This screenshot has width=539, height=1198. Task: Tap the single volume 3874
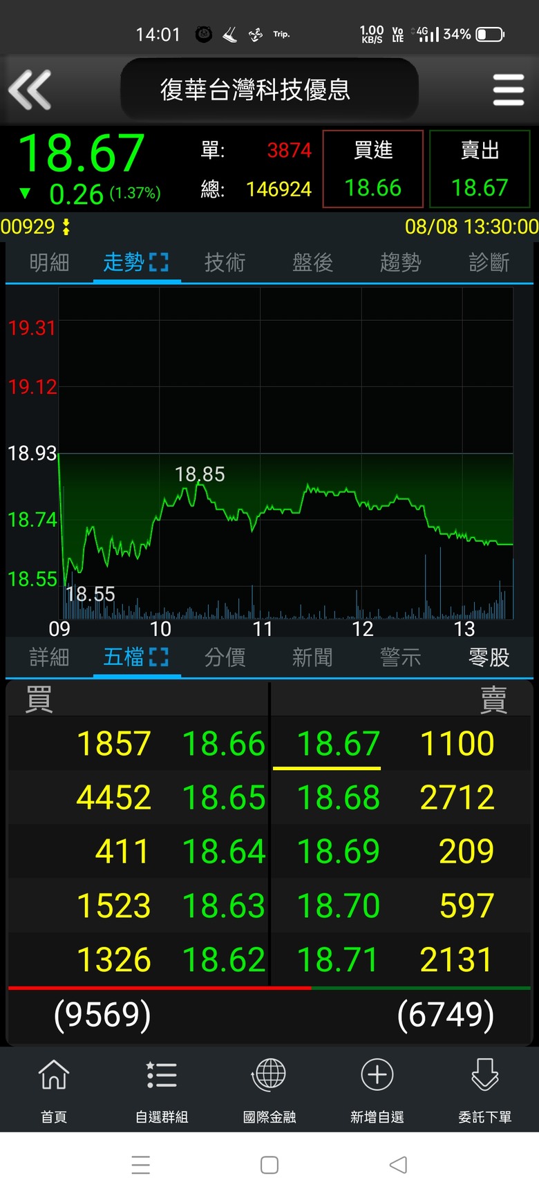(x=290, y=150)
